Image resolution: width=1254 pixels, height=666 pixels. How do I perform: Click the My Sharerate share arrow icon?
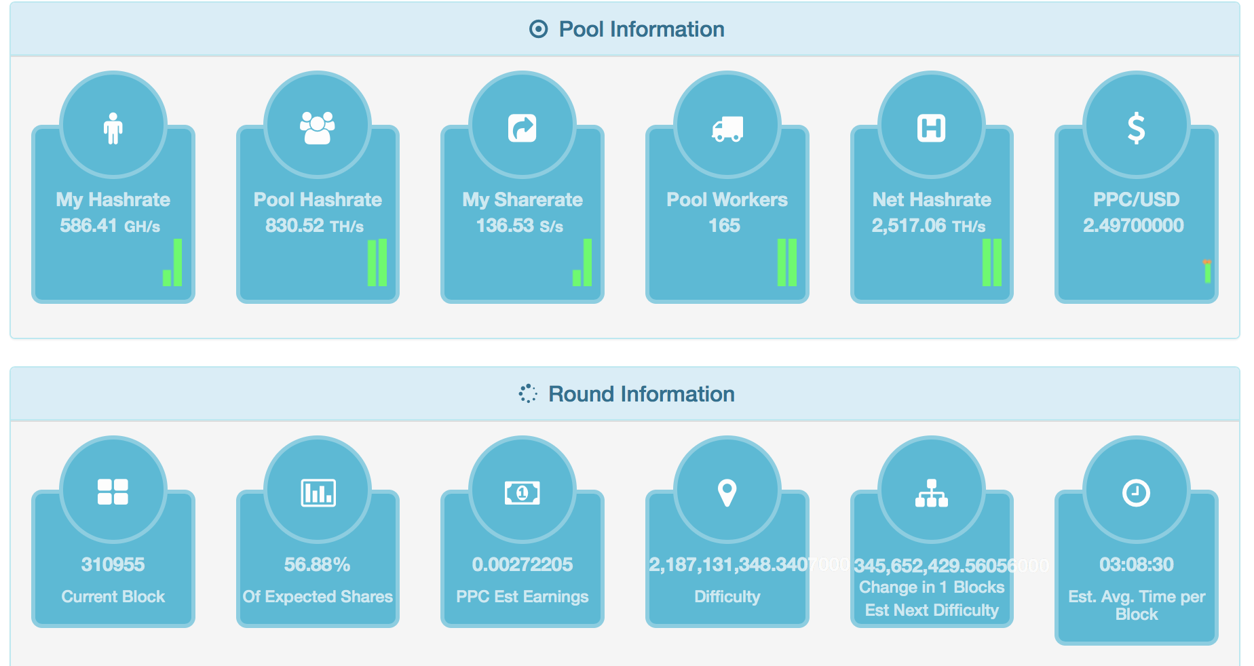click(522, 128)
